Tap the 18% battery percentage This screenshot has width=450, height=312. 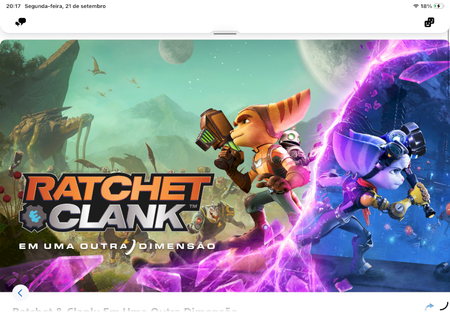pos(426,6)
